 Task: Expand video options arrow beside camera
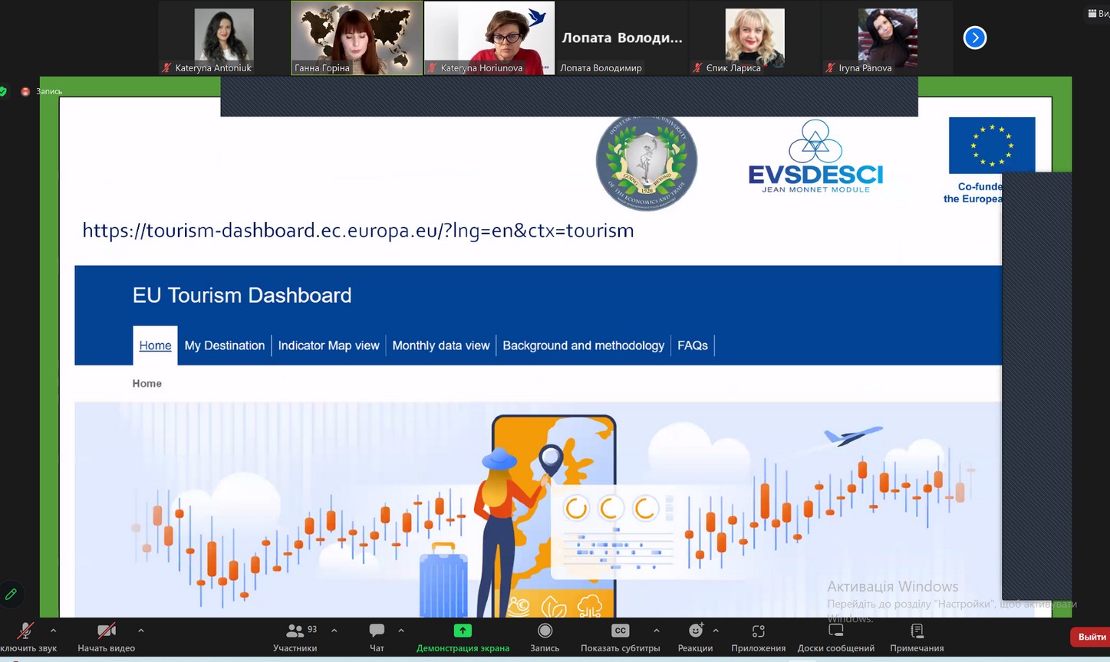141,631
